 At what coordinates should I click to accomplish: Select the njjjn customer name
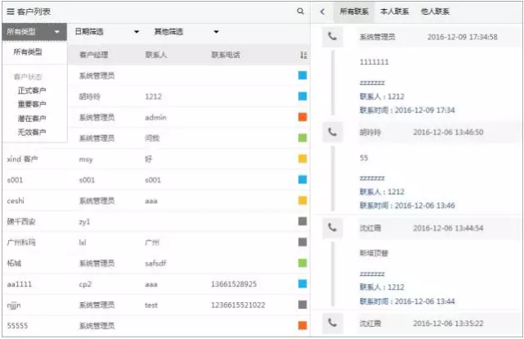point(14,305)
